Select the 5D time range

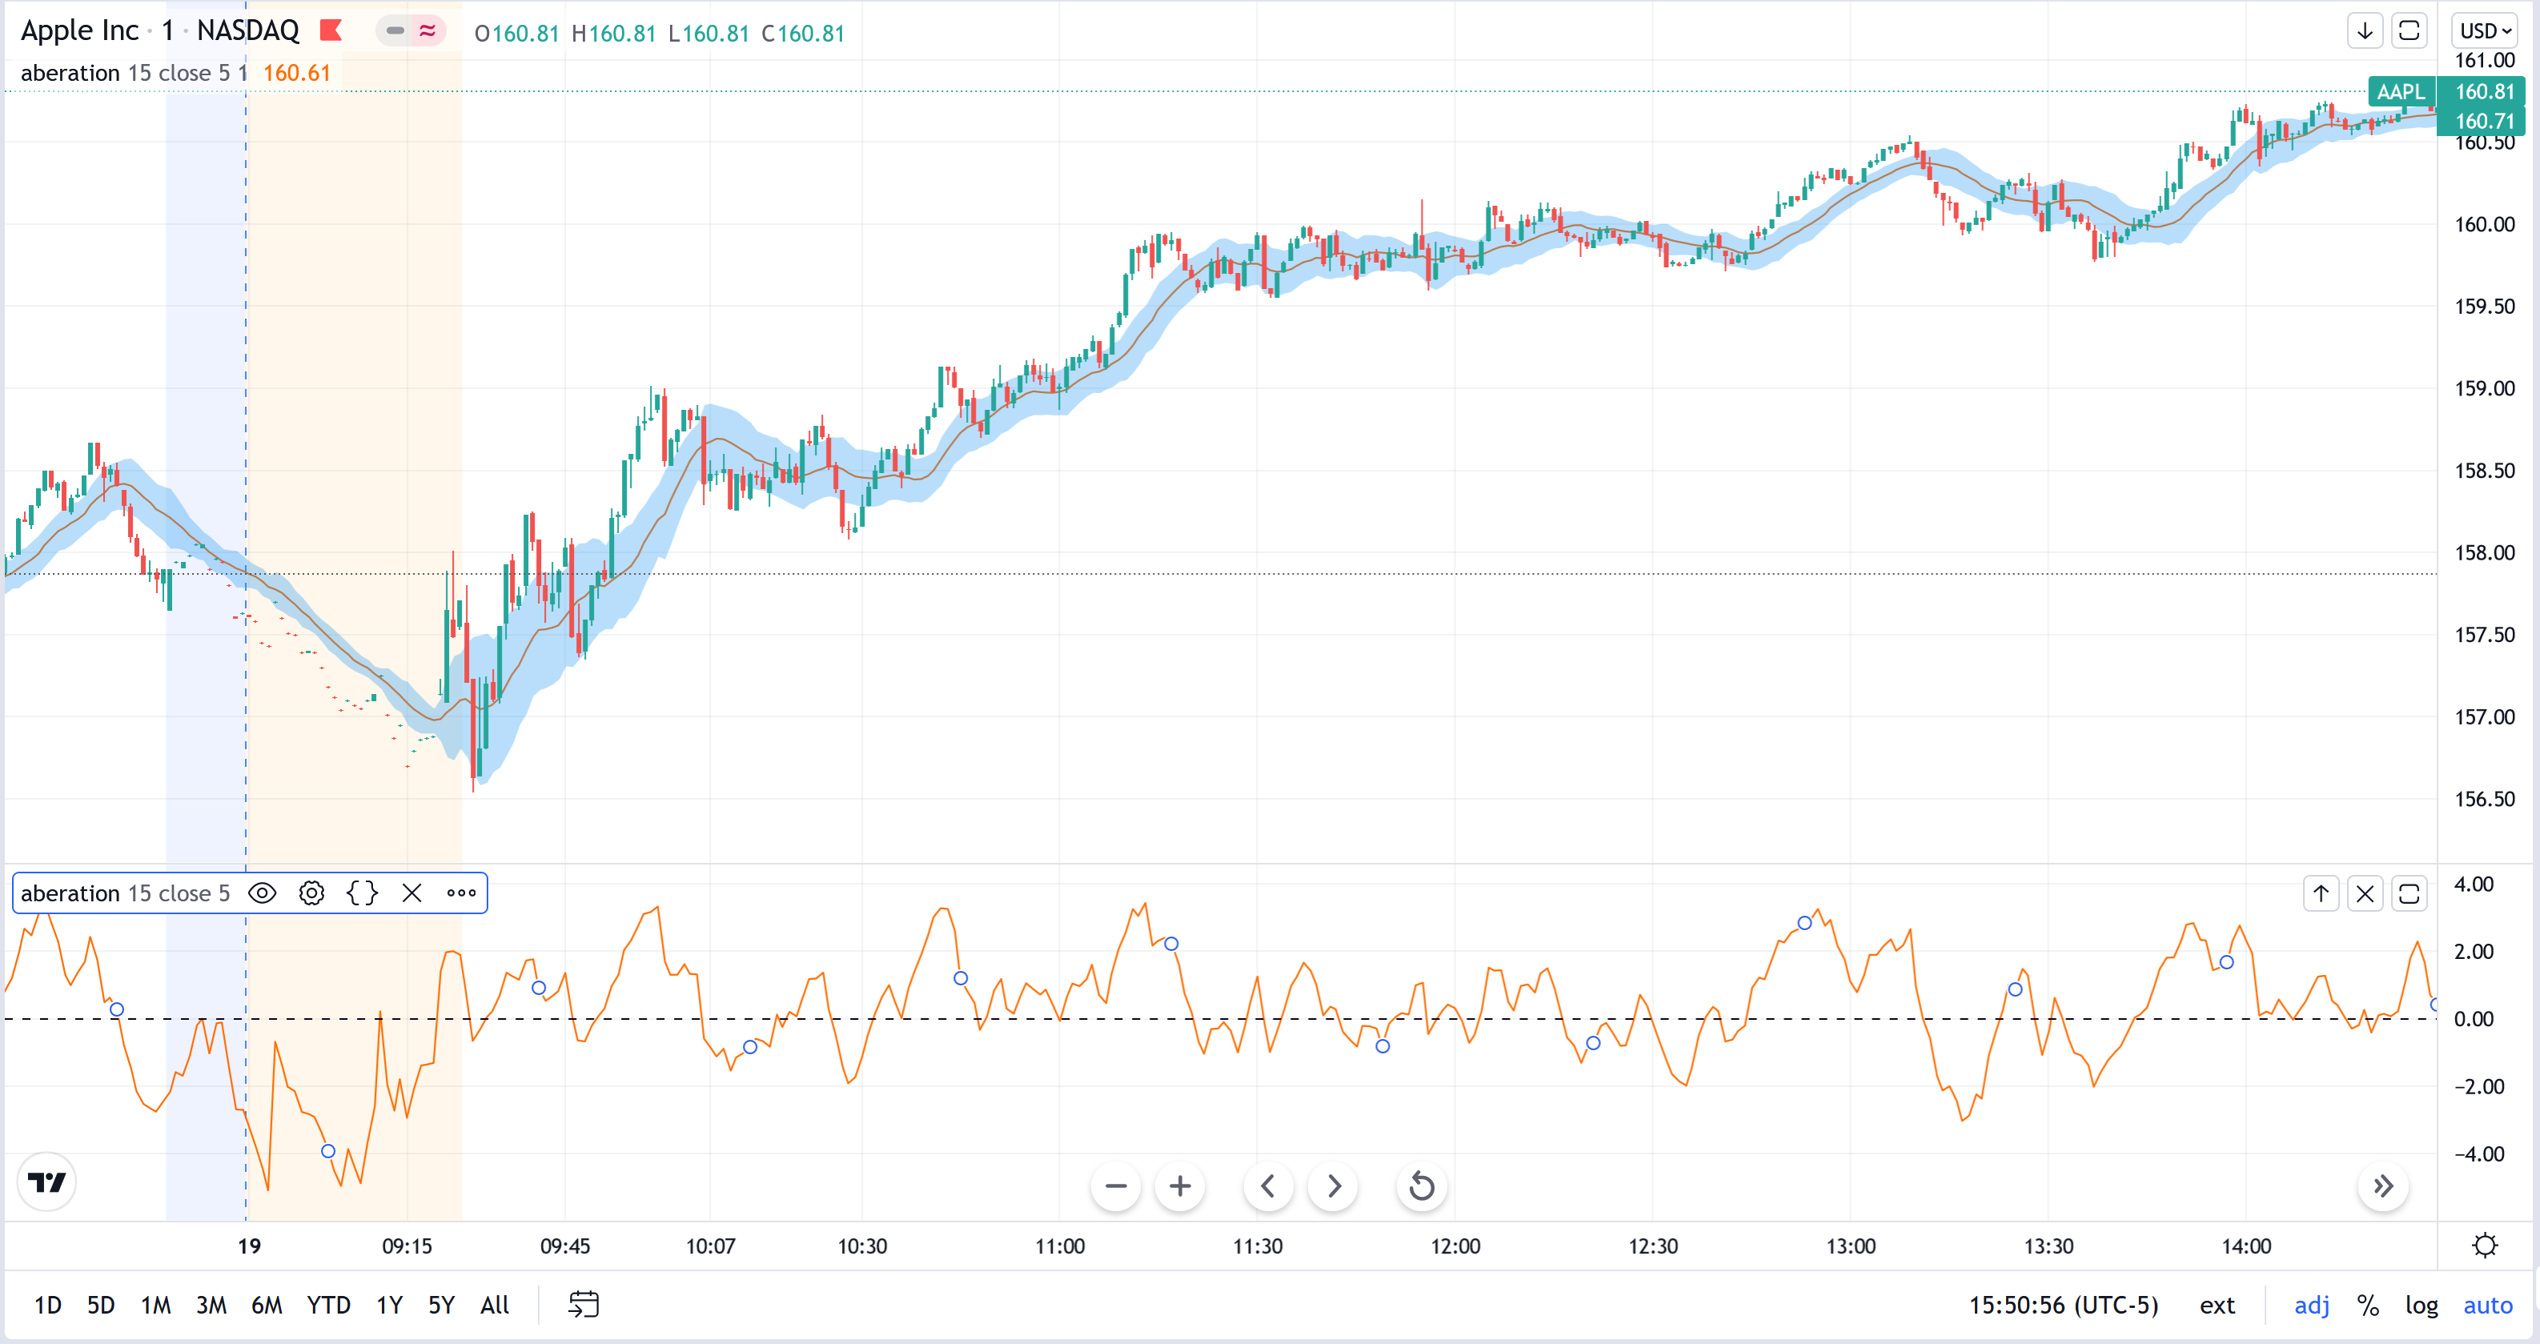click(x=101, y=1306)
